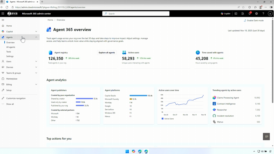The image size is (274, 154).
Task: Click the Explore all agents button
Action: [107, 52]
